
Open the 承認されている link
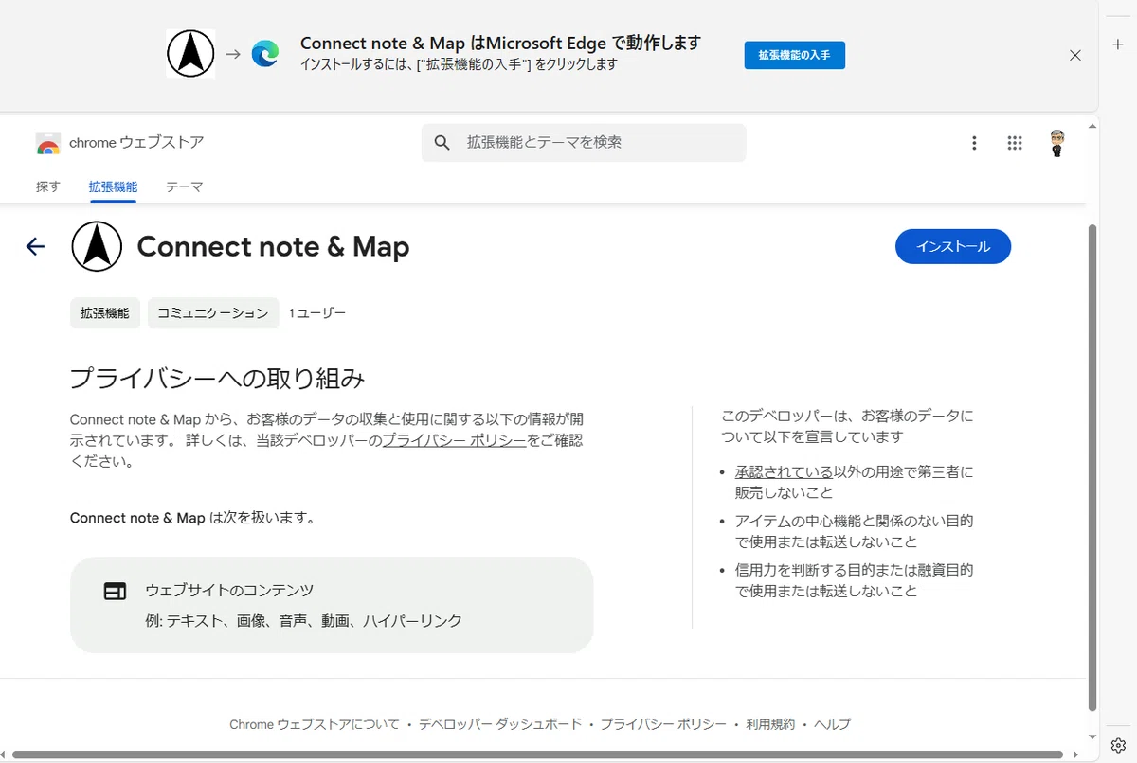point(784,471)
